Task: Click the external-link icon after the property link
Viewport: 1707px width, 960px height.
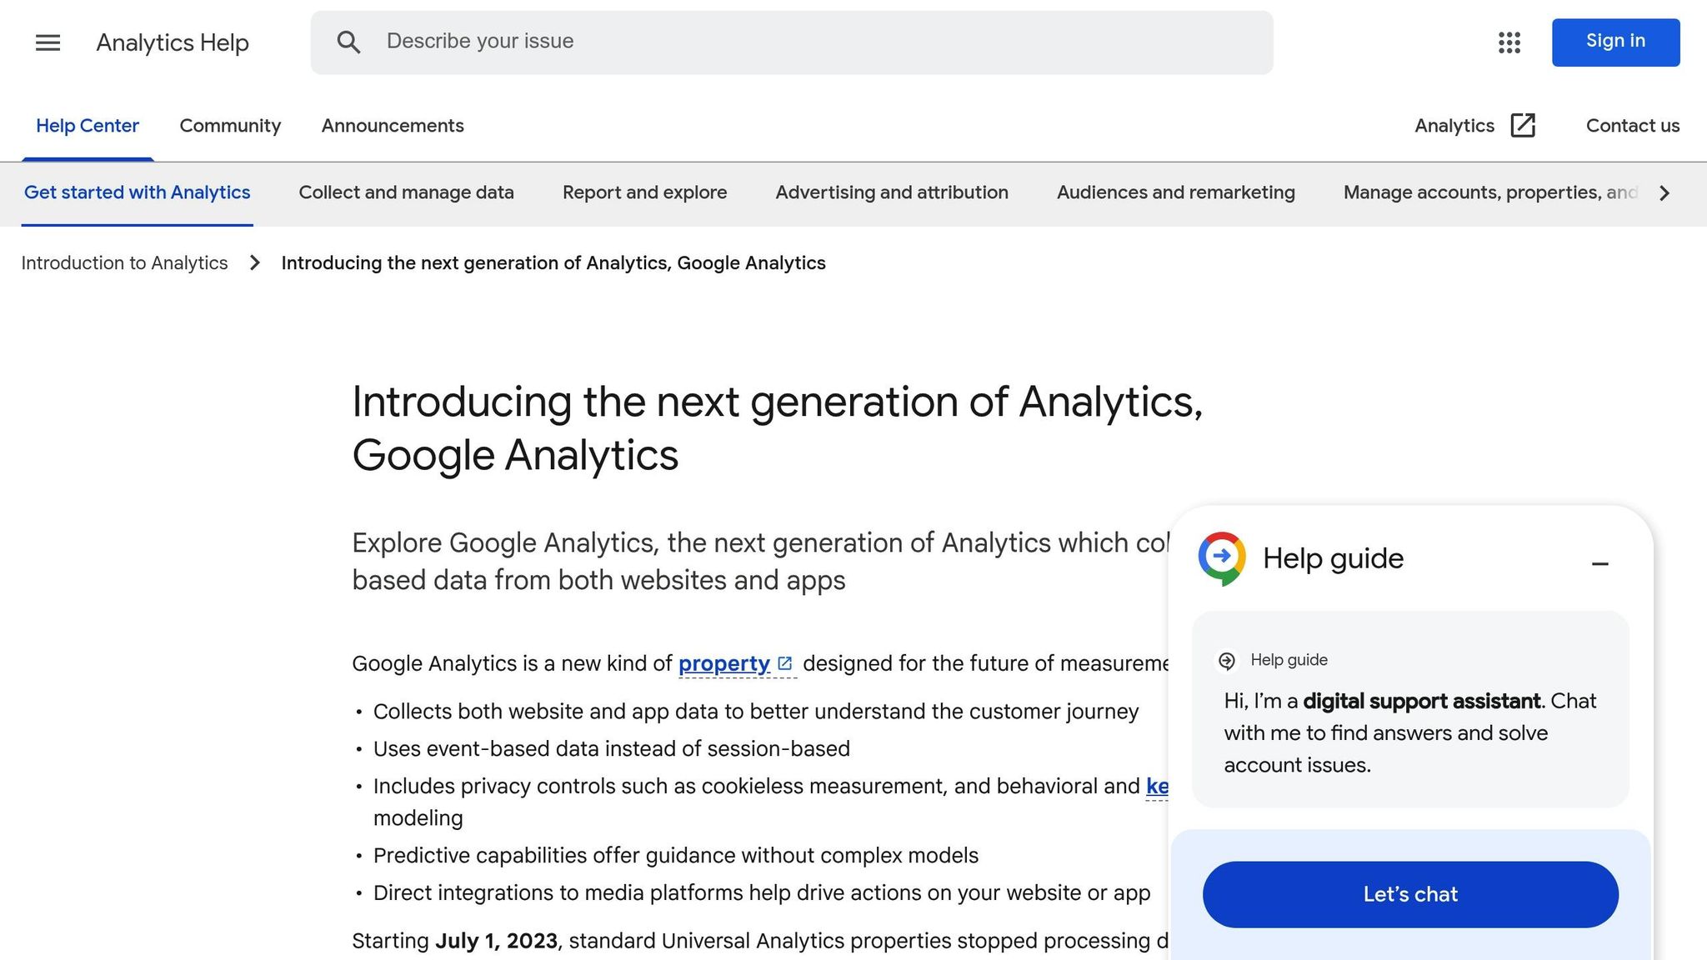Action: pyautogui.click(x=784, y=663)
